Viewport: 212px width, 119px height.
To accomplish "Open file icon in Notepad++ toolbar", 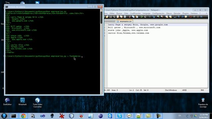I will [x=107, y=17].
